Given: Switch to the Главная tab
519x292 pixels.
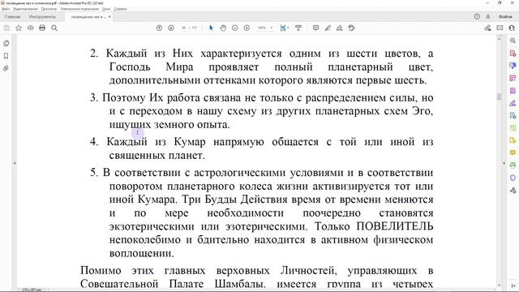Looking at the screenshot, I should tap(13, 16).
